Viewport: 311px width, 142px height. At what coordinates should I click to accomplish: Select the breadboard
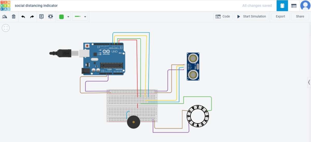[132, 106]
